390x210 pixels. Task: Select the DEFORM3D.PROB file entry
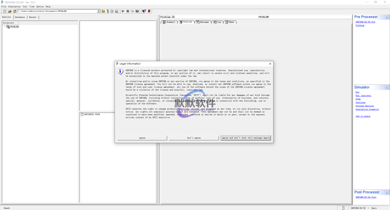(x=92, y=115)
